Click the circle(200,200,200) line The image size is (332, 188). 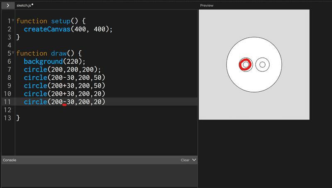tap(62, 69)
